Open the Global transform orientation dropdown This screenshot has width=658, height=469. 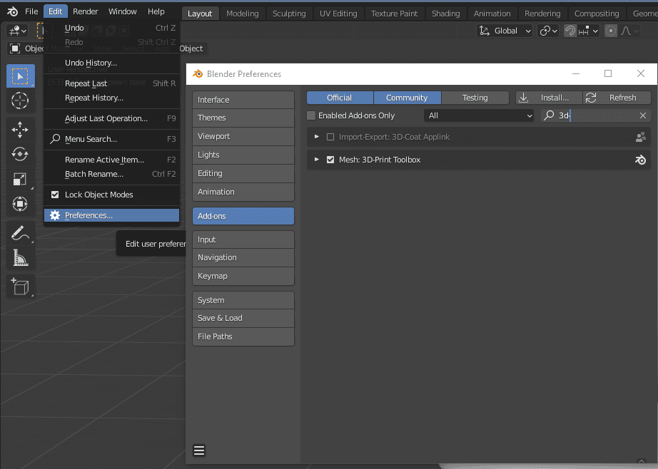(x=504, y=31)
